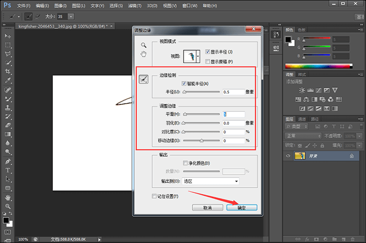
Task: Enable the 显示原稿 checkbox
Action: pos(208,61)
